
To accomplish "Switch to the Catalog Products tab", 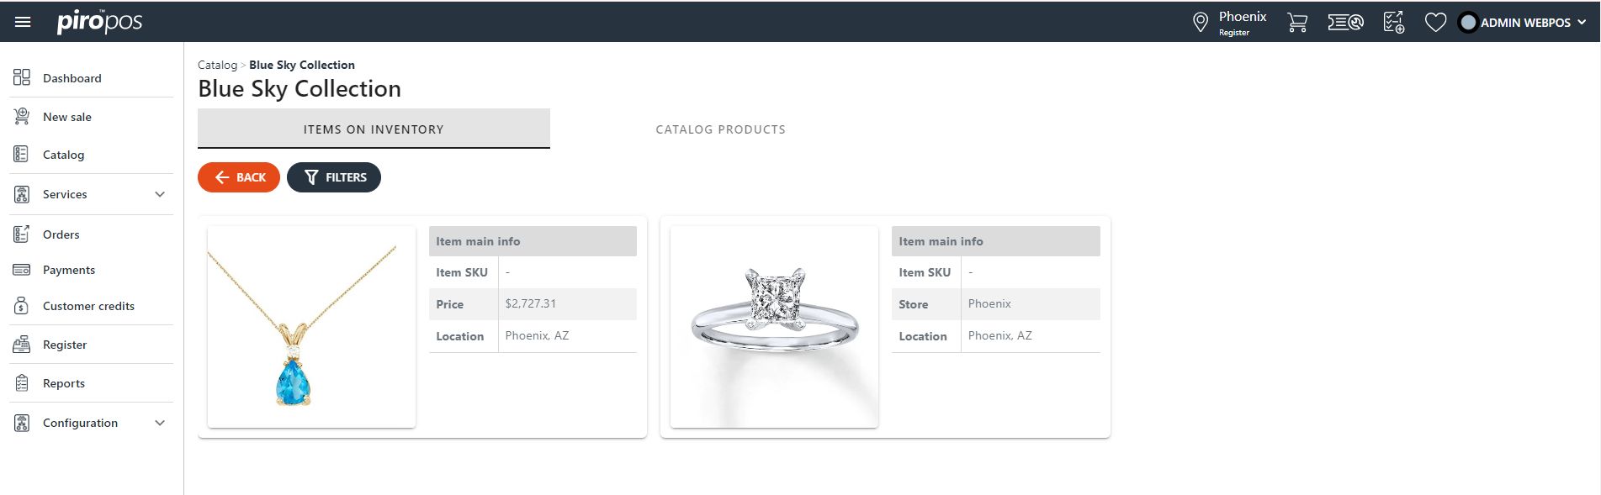I will click(x=720, y=129).
